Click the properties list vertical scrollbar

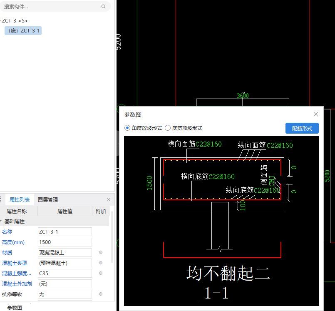112,237
